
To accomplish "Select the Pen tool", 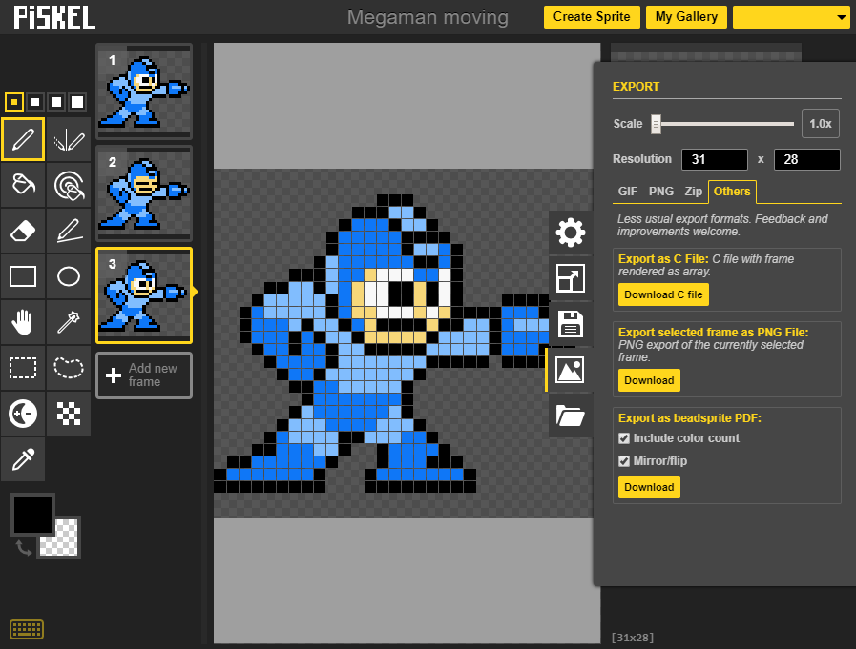I will (23, 139).
